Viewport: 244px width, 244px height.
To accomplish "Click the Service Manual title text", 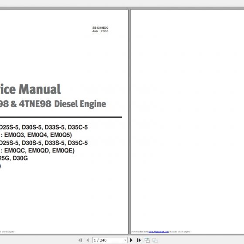I will (x=30, y=89).
